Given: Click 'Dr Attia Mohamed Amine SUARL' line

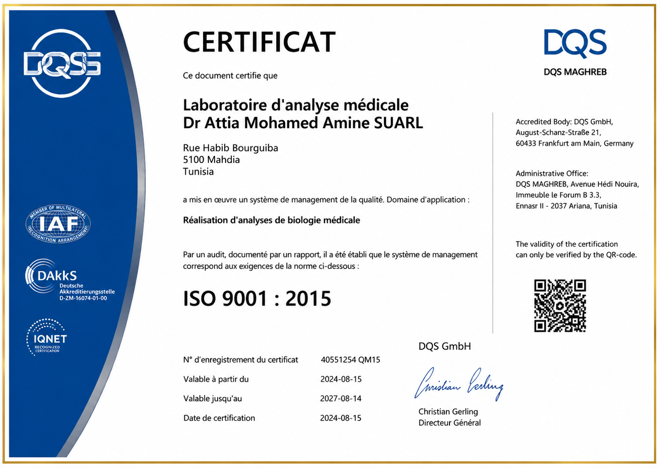Looking at the screenshot, I should pos(303,123).
